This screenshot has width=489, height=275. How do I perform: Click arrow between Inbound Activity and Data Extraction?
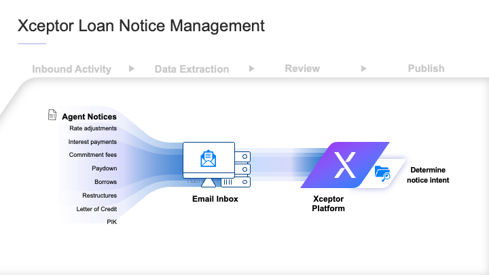(x=132, y=69)
